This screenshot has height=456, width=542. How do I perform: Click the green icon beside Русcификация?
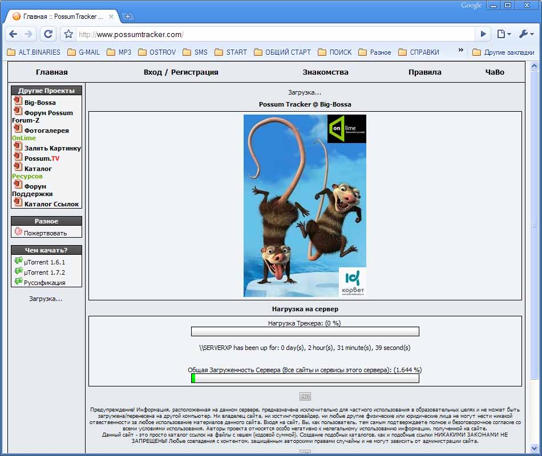tap(19, 281)
